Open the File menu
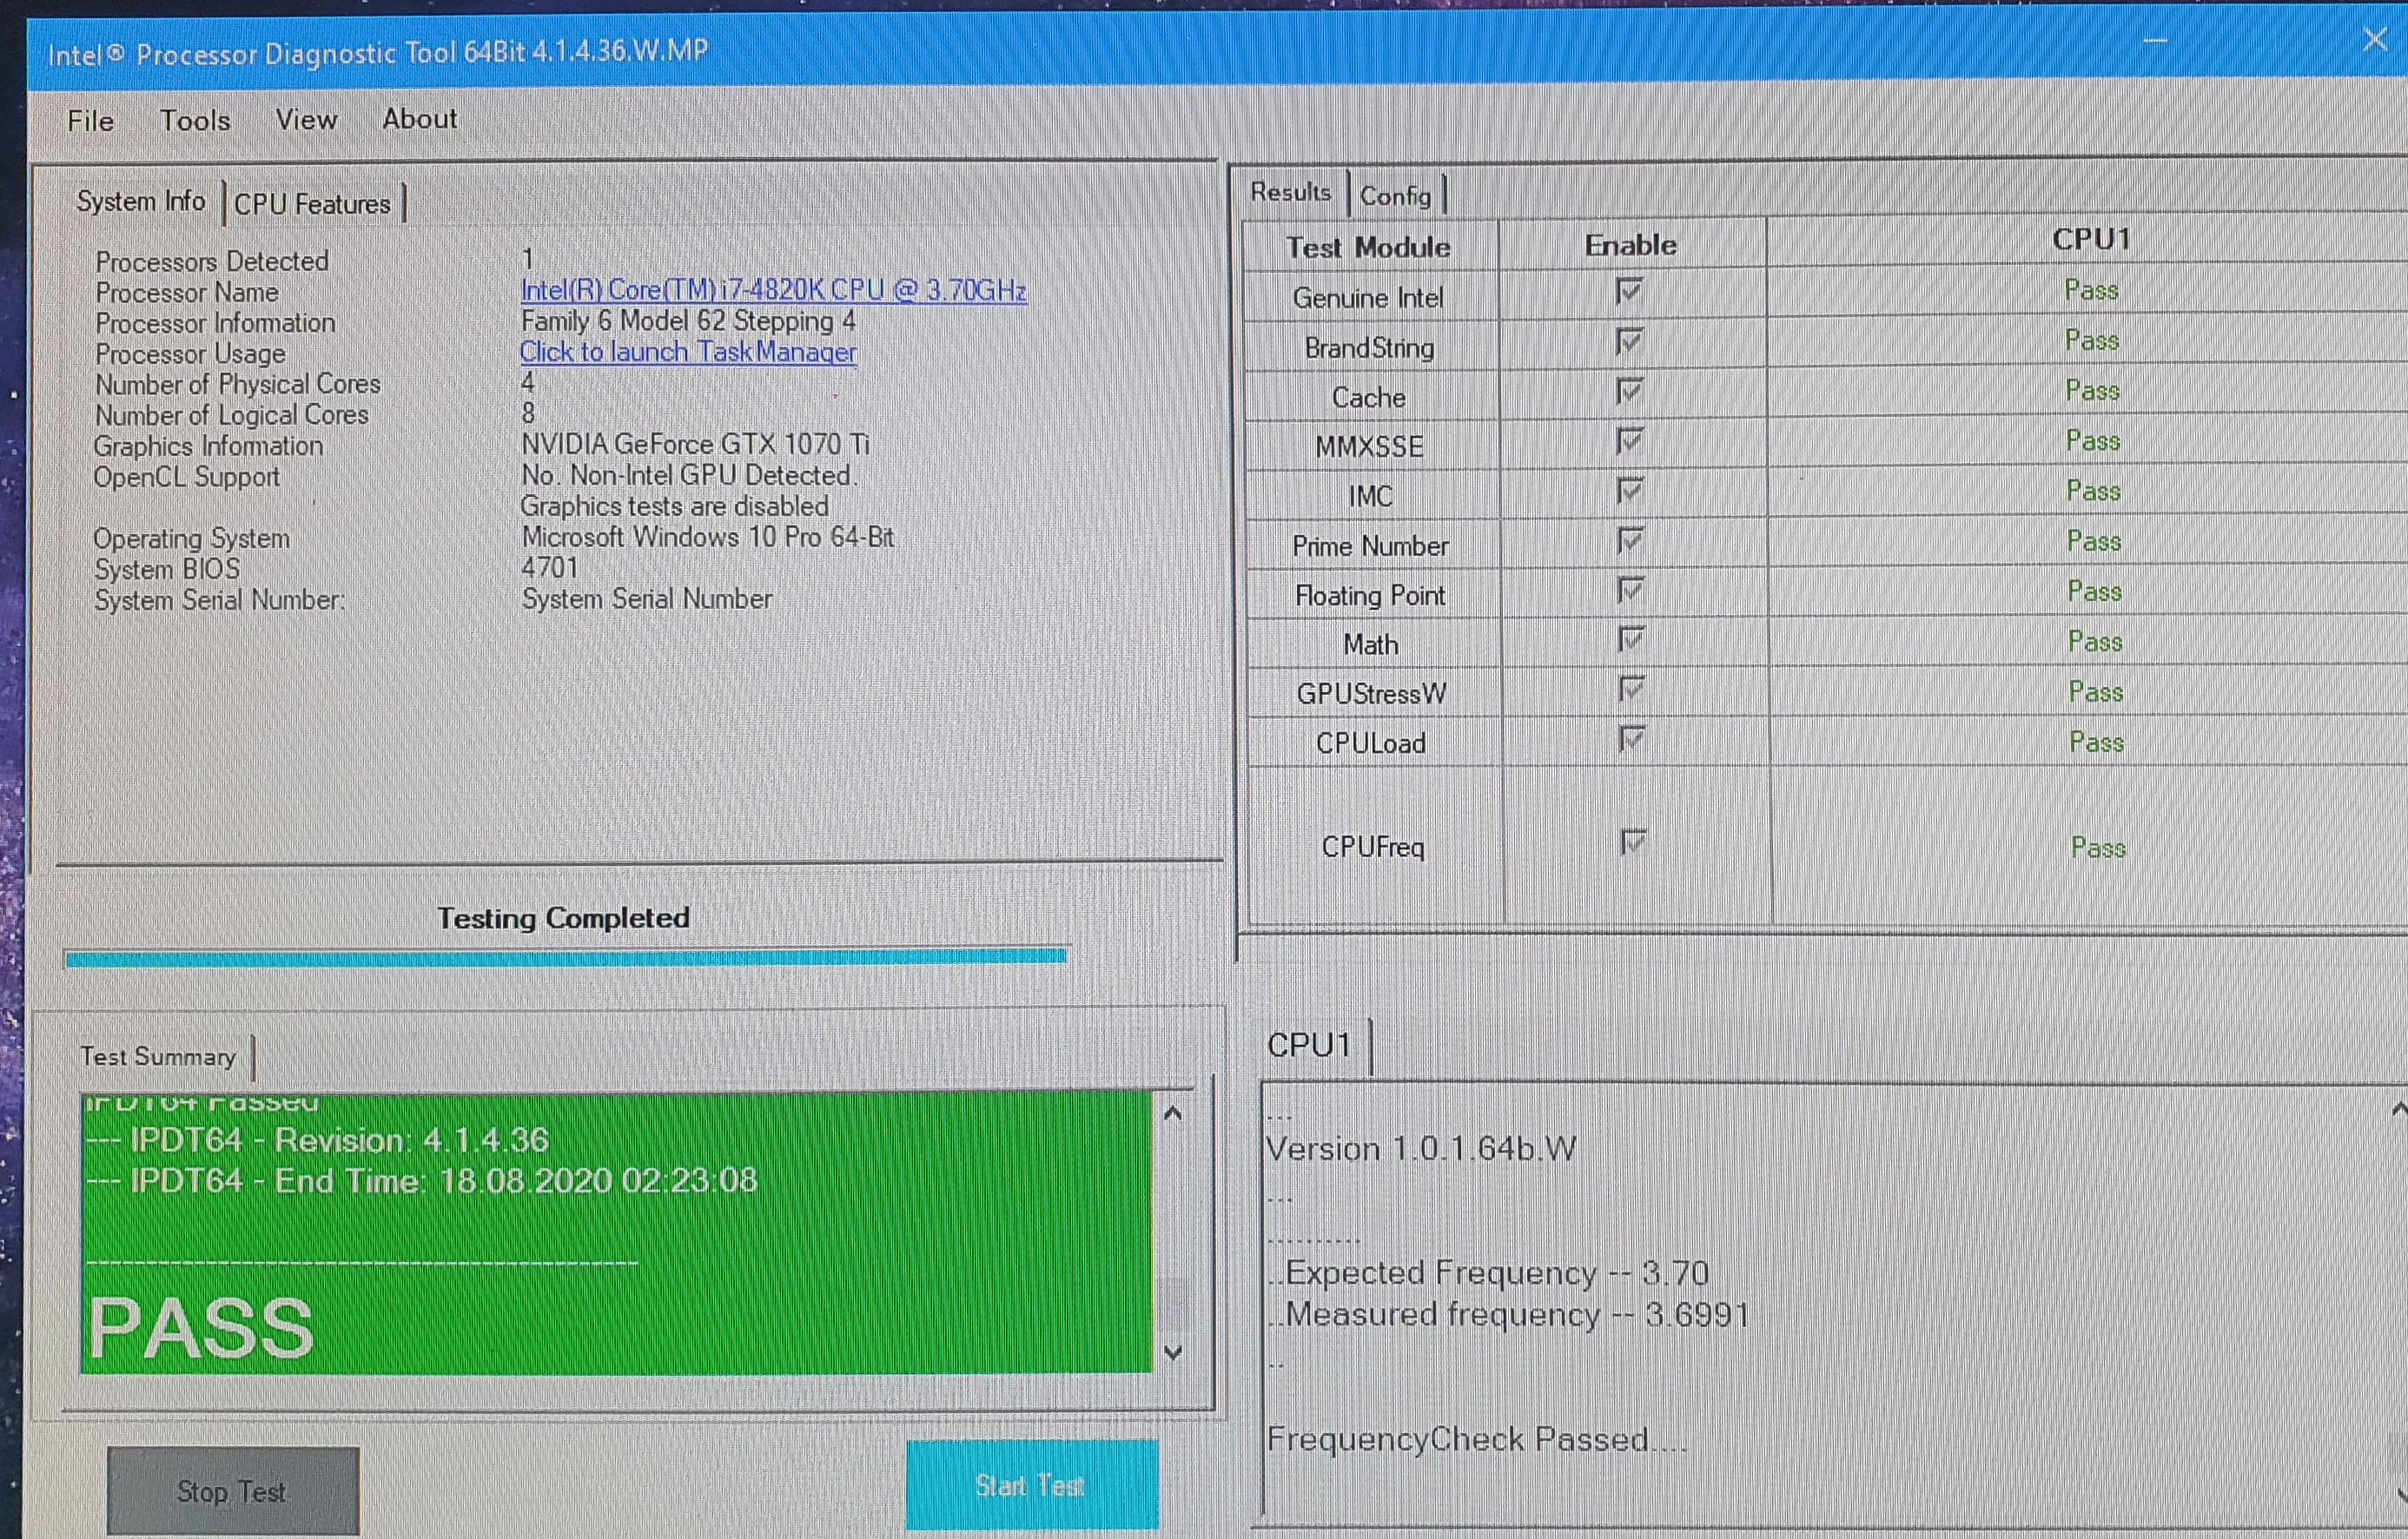 coord(90,121)
